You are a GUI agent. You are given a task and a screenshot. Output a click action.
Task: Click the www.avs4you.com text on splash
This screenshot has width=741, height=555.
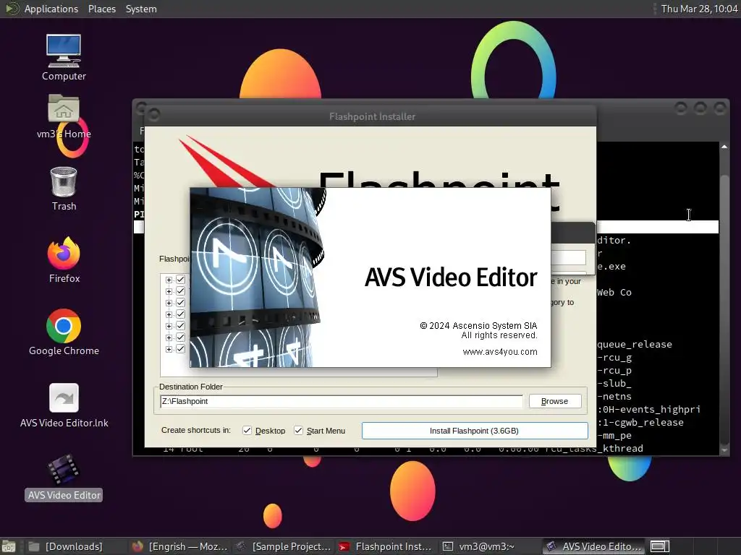click(500, 352)
